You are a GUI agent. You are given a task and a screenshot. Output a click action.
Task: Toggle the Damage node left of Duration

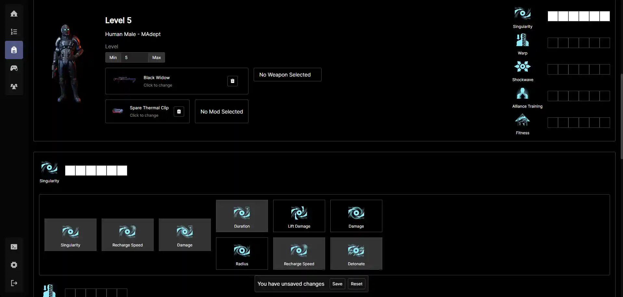pyautogui.click(x=185, y=235)
